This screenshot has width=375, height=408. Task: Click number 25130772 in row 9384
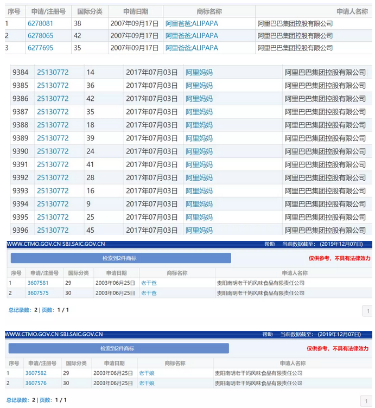[53, 72]
